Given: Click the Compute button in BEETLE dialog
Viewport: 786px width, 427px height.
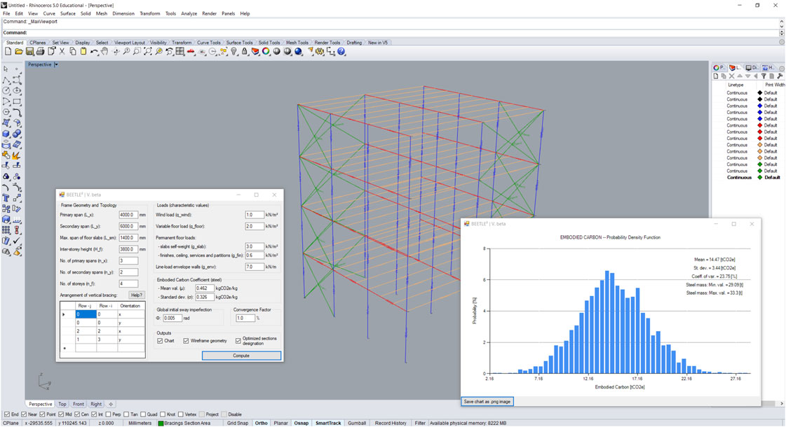Looking at the screenshot, I should pos(241,356).
